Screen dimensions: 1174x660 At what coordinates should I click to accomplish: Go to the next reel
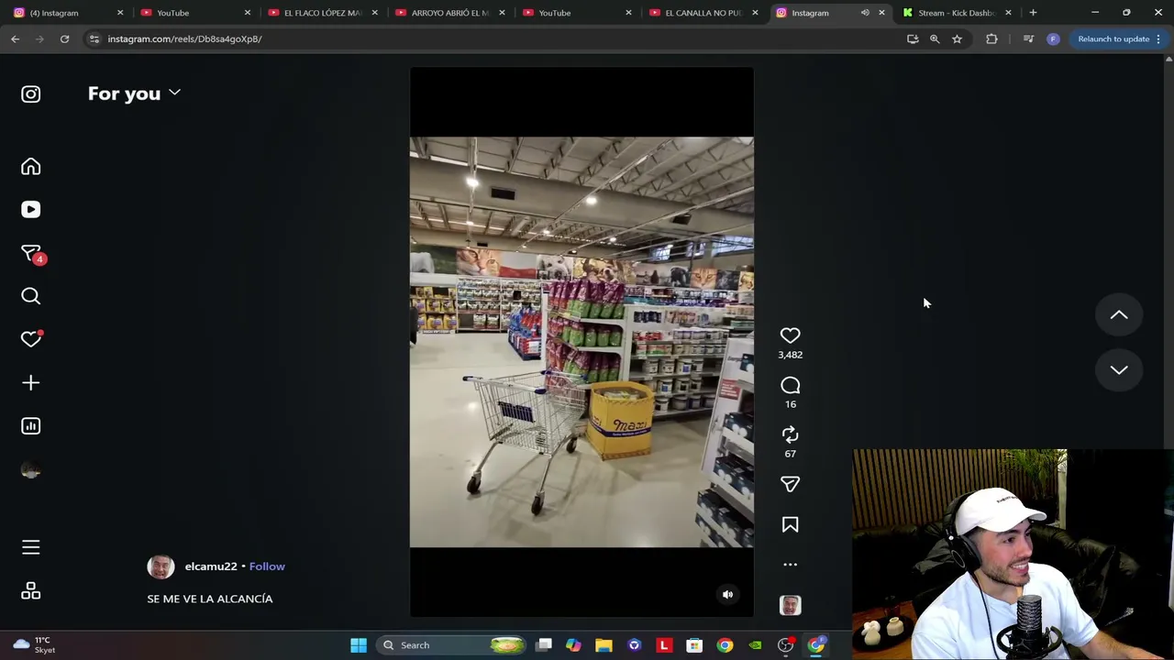(x=1119, y=370)
